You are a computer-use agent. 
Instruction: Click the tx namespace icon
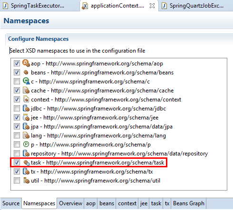tap(26, 171)
